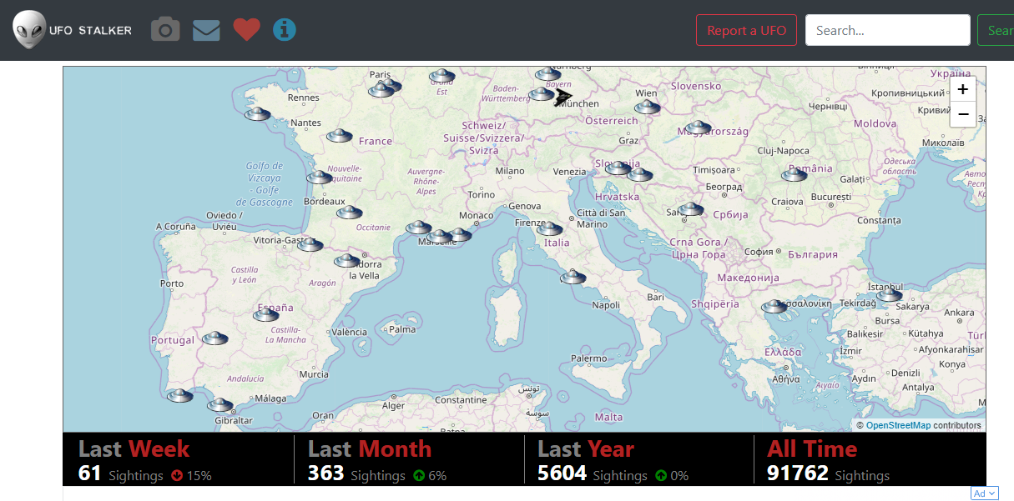Click the 91762 sightings count
Screen dimensions: 1014x501
pyautogui.click(x=797, y=473)
